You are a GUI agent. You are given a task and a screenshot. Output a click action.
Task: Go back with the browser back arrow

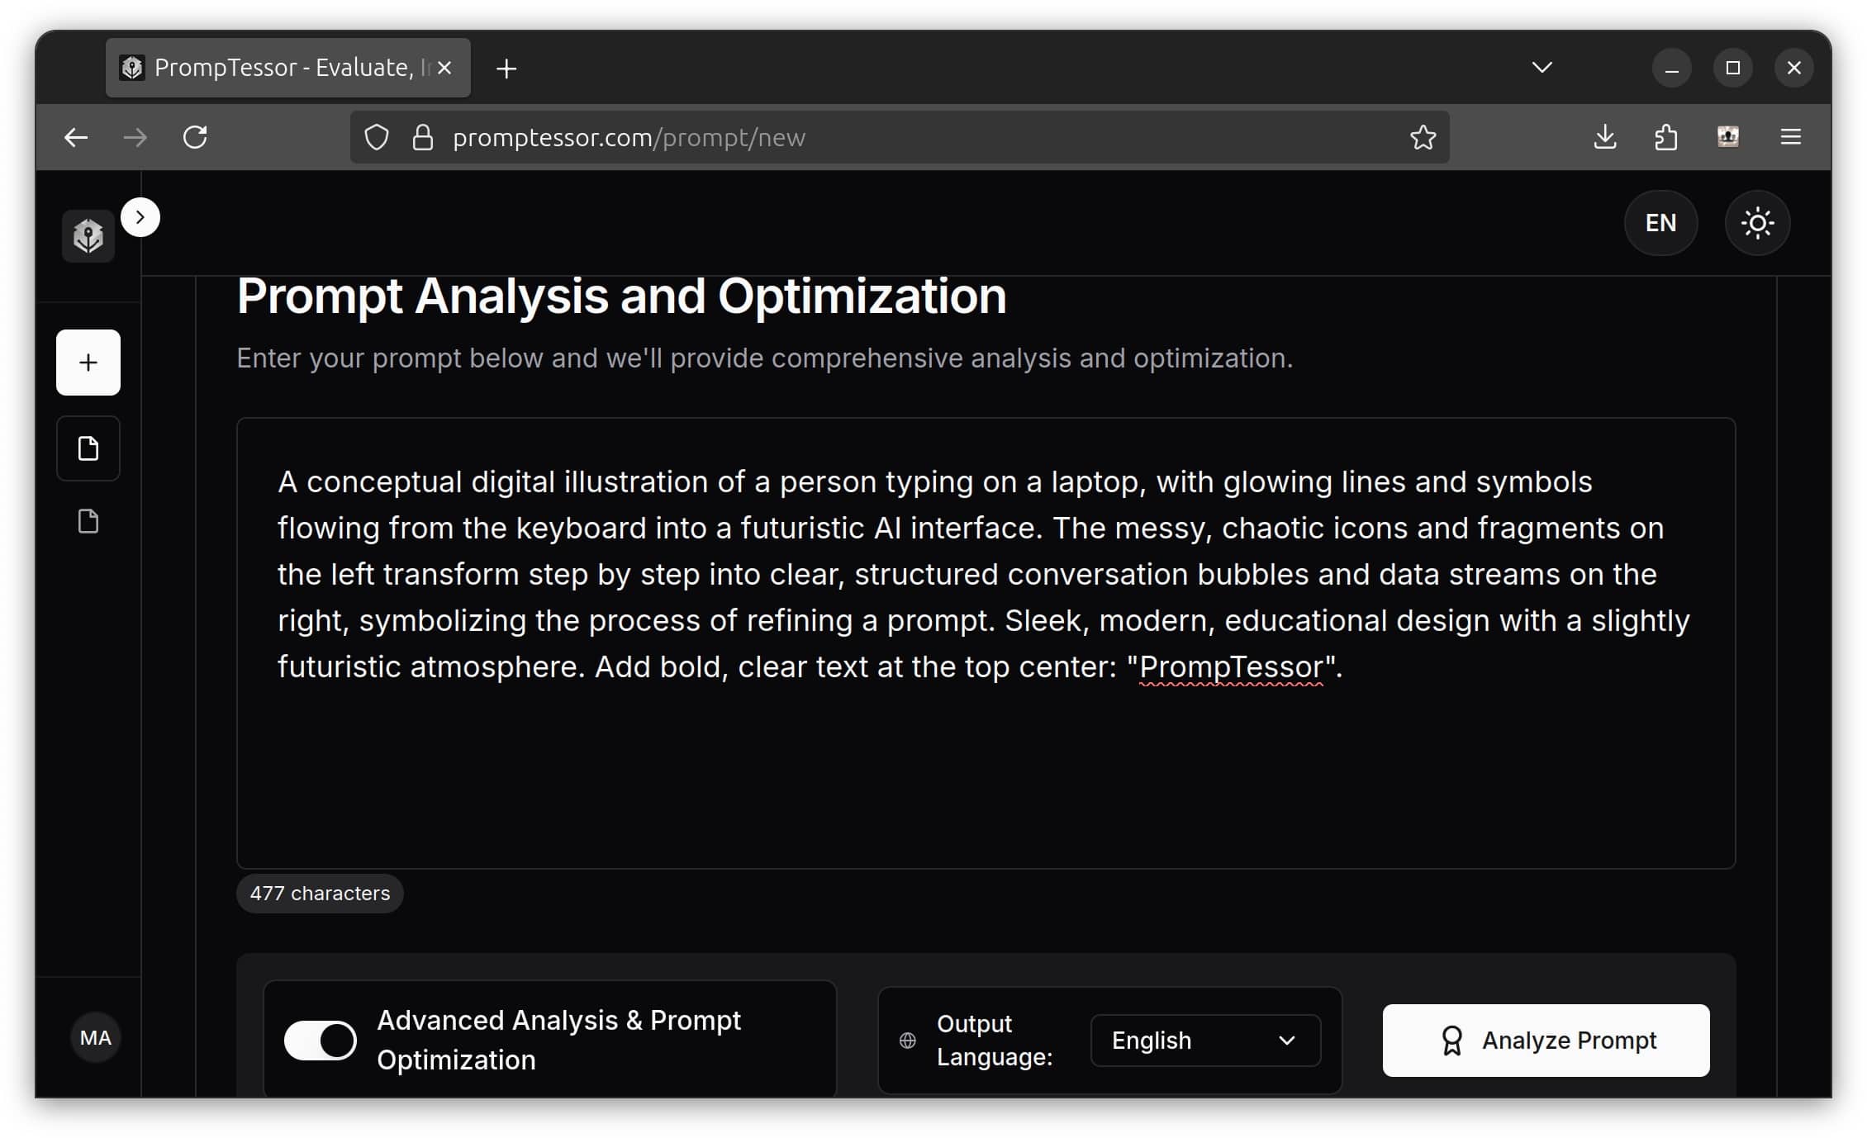point(76,137)
